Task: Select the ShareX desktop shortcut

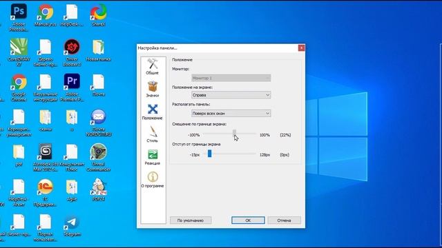Action: coord(98,14)
